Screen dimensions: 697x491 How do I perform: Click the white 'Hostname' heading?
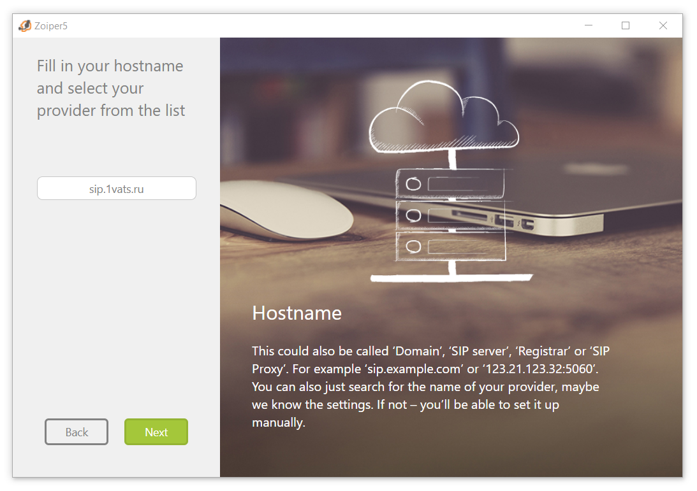(x=297, y=313)
